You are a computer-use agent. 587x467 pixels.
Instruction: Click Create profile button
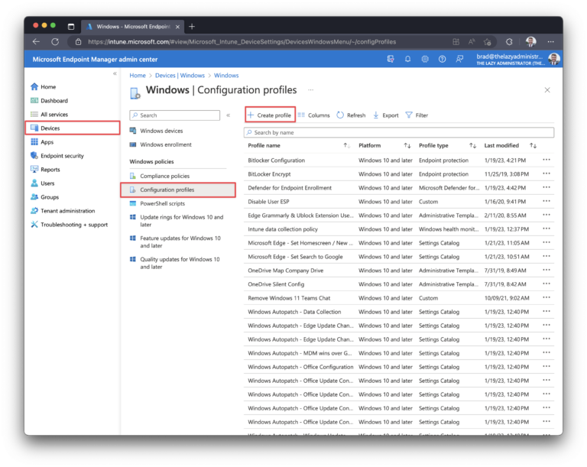[270, 115]
